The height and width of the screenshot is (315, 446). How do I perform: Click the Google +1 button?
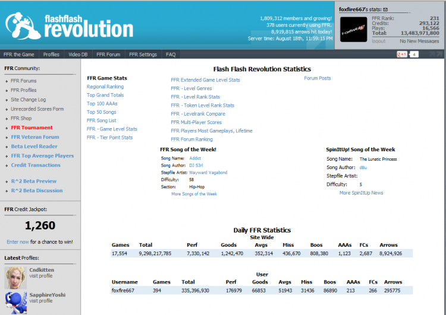402,54
